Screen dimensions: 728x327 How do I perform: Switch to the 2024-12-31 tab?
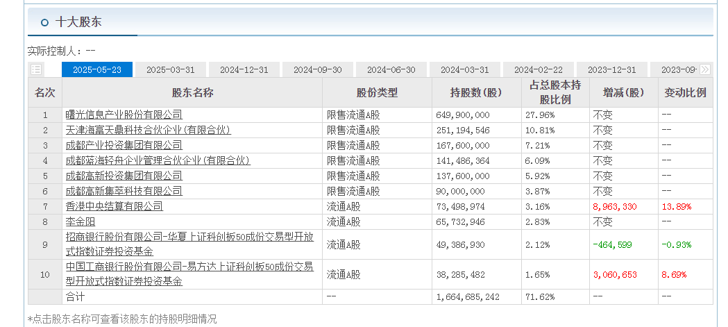pos(244,69)
